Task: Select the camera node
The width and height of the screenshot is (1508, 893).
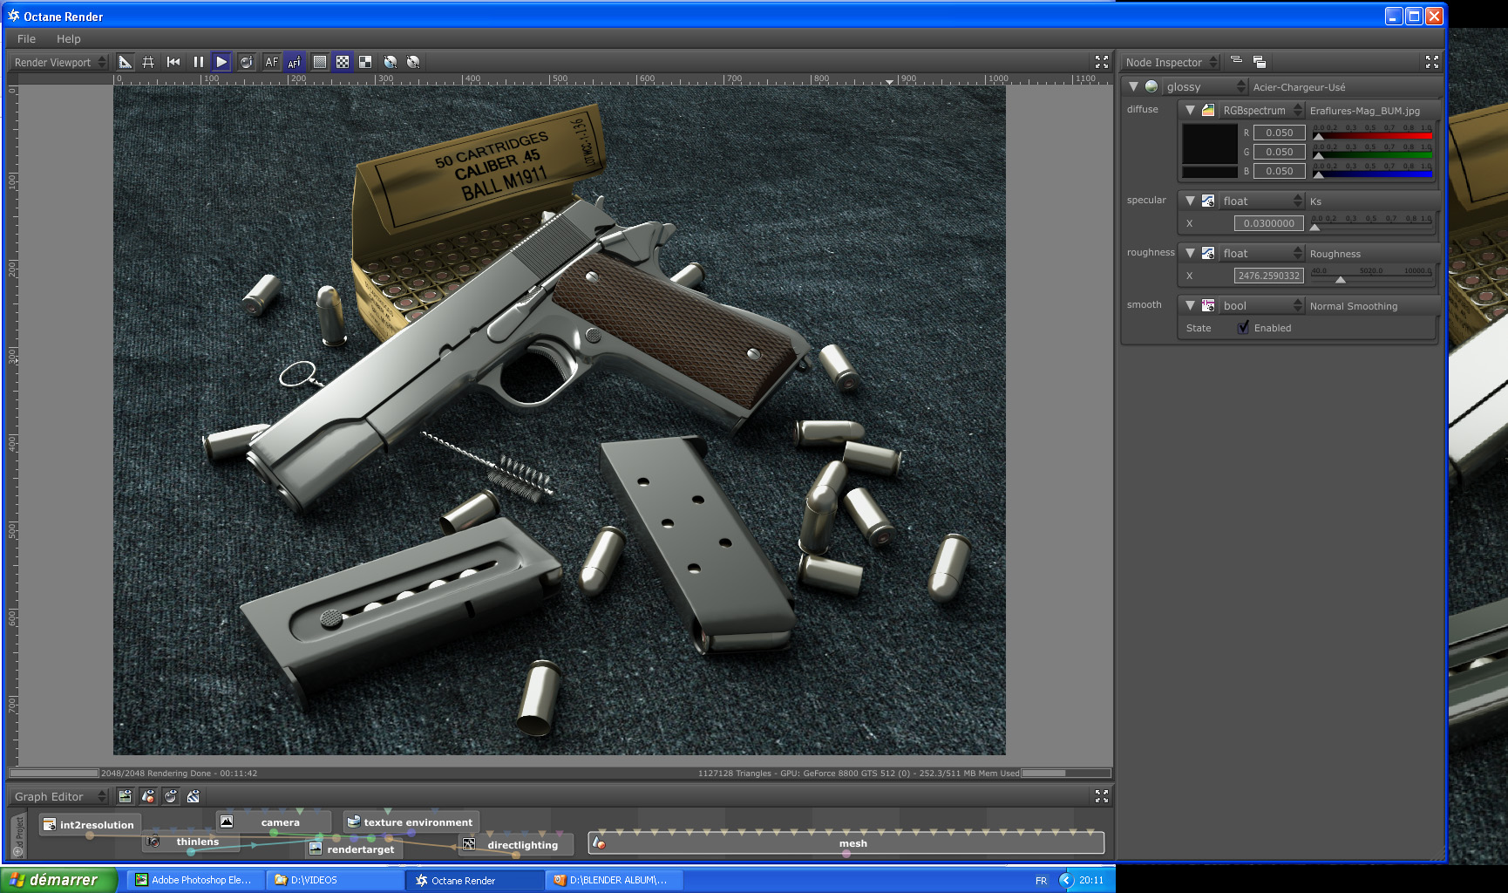Action: tap(274, 821)
